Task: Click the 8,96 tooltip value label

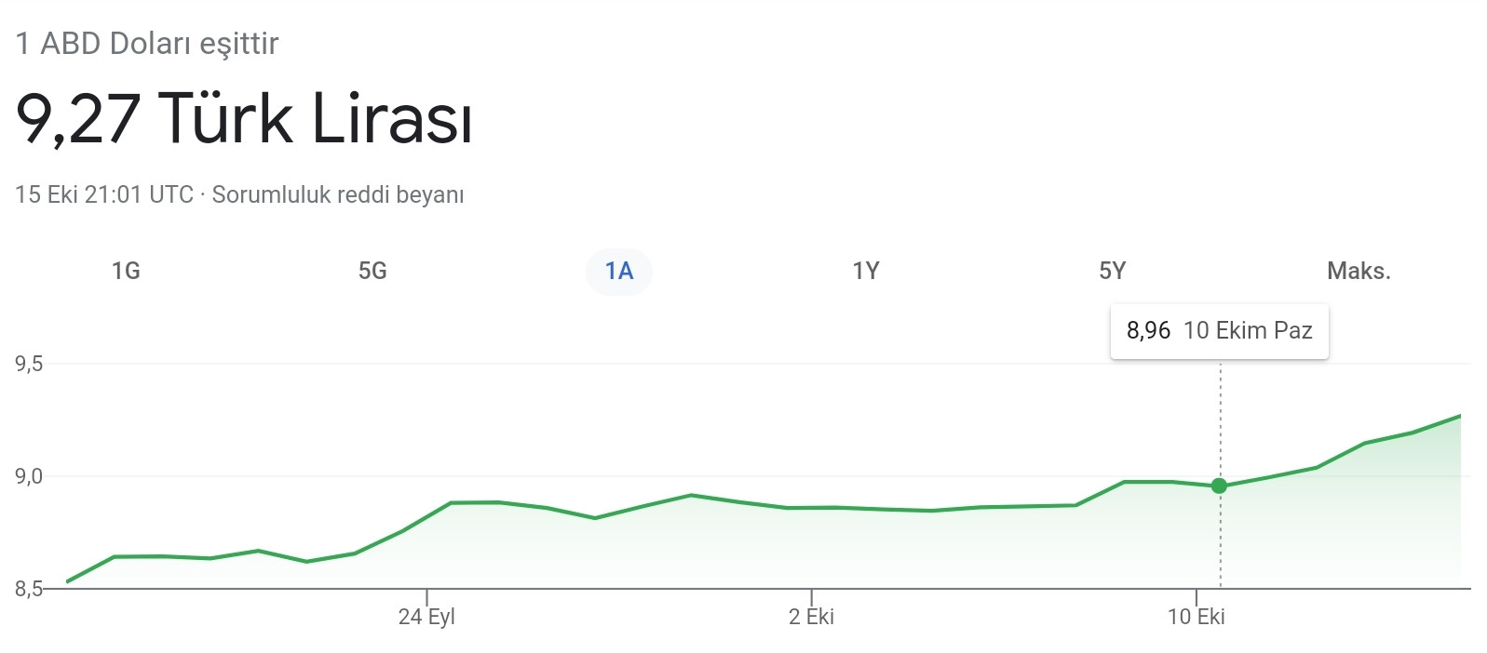Action: [x=1148, y=330]
